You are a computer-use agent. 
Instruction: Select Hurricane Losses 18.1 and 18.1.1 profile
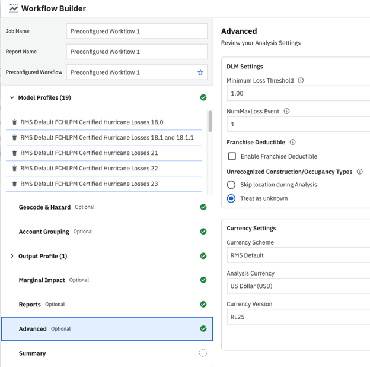tap(107, 138)
